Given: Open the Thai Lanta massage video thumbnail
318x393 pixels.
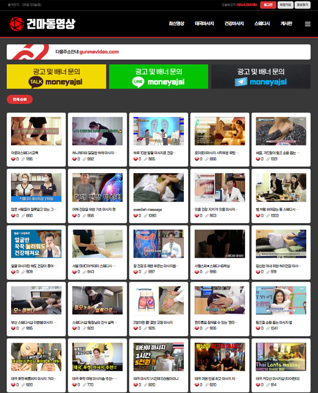Looking at the screenshot, I should 281,357.
